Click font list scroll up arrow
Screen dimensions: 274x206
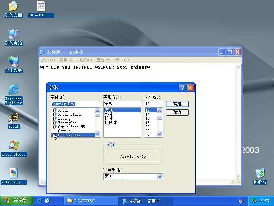(x=98, y=111)
